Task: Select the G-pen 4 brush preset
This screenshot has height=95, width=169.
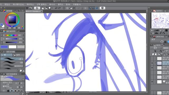Action: click(12, 59)
